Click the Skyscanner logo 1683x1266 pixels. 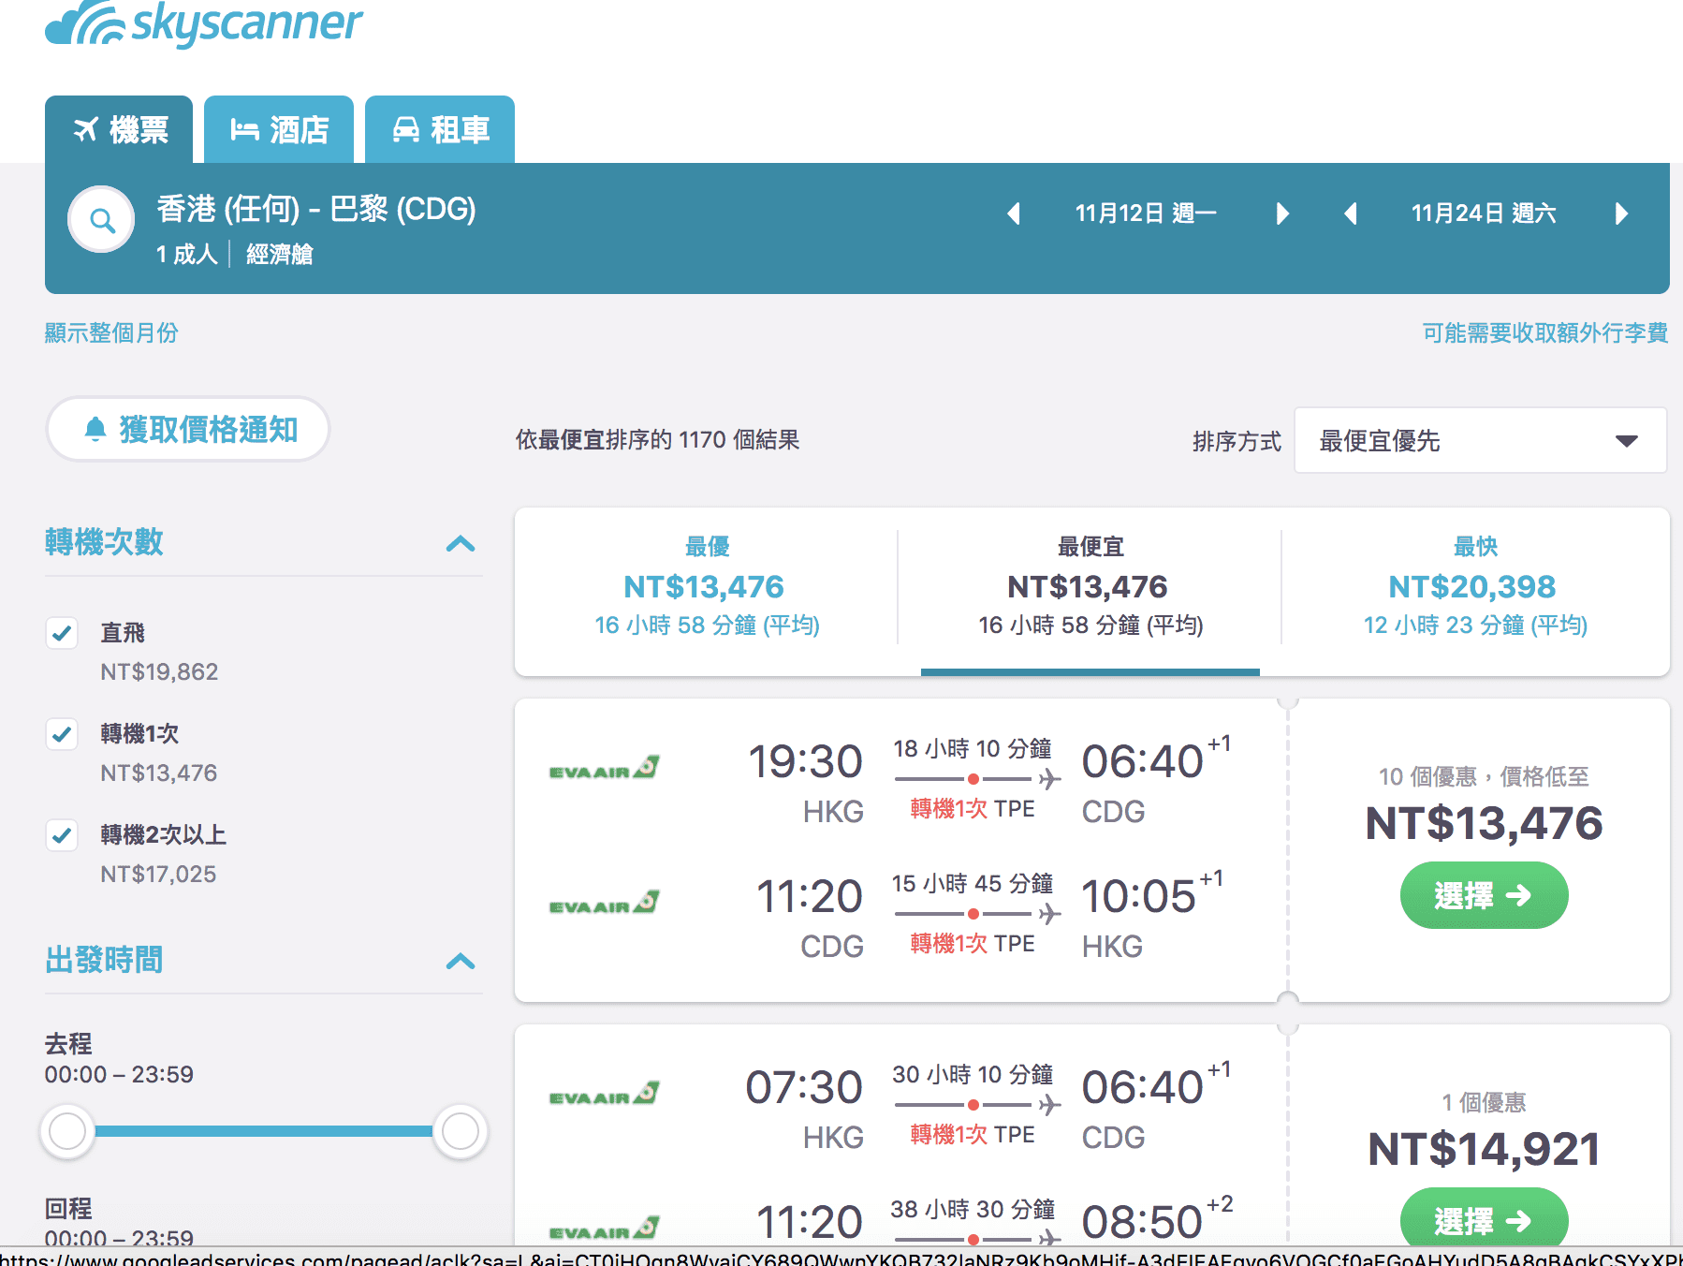203,22
